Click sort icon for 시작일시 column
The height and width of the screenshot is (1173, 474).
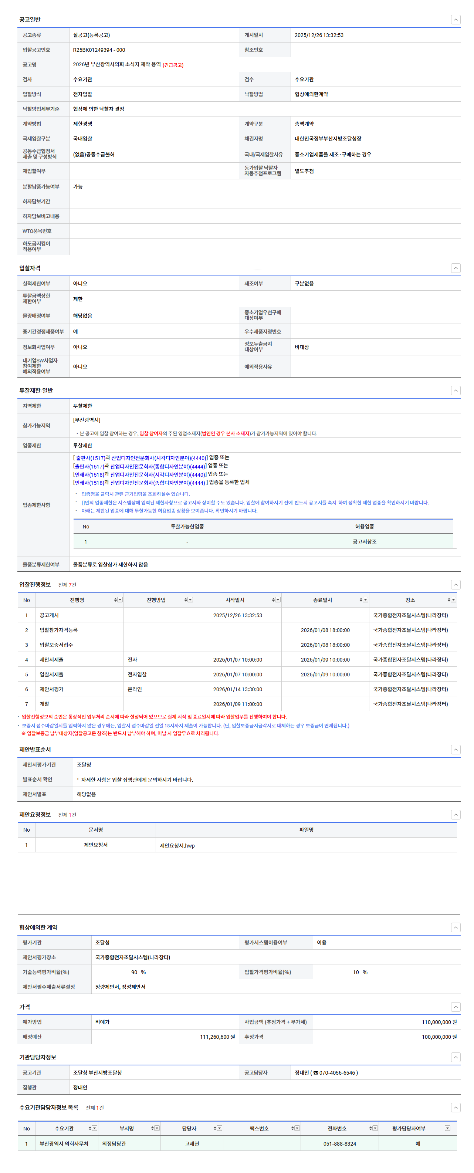tap(273, 600)
